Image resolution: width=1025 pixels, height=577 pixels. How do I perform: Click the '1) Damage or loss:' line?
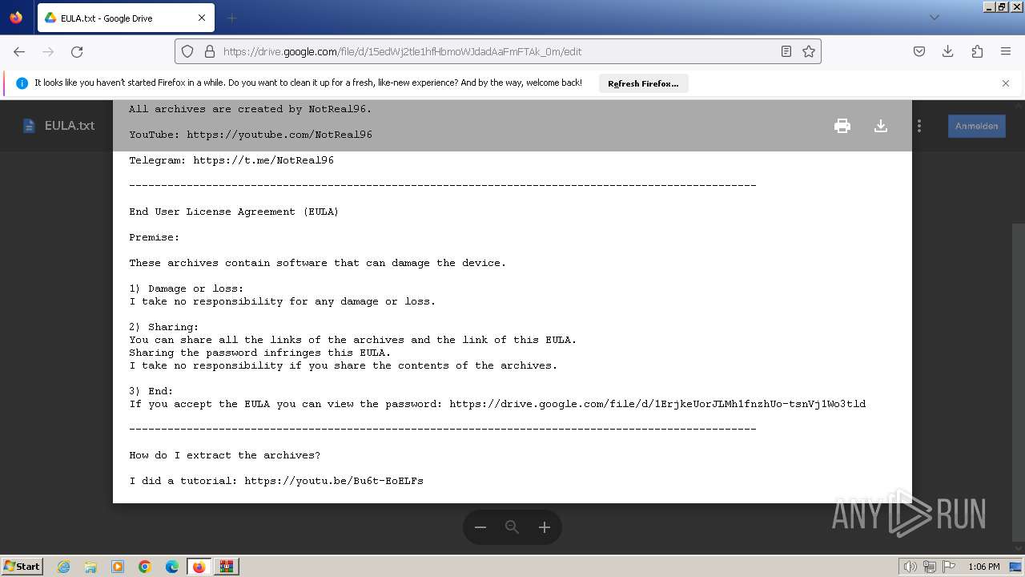coord(187,288)
